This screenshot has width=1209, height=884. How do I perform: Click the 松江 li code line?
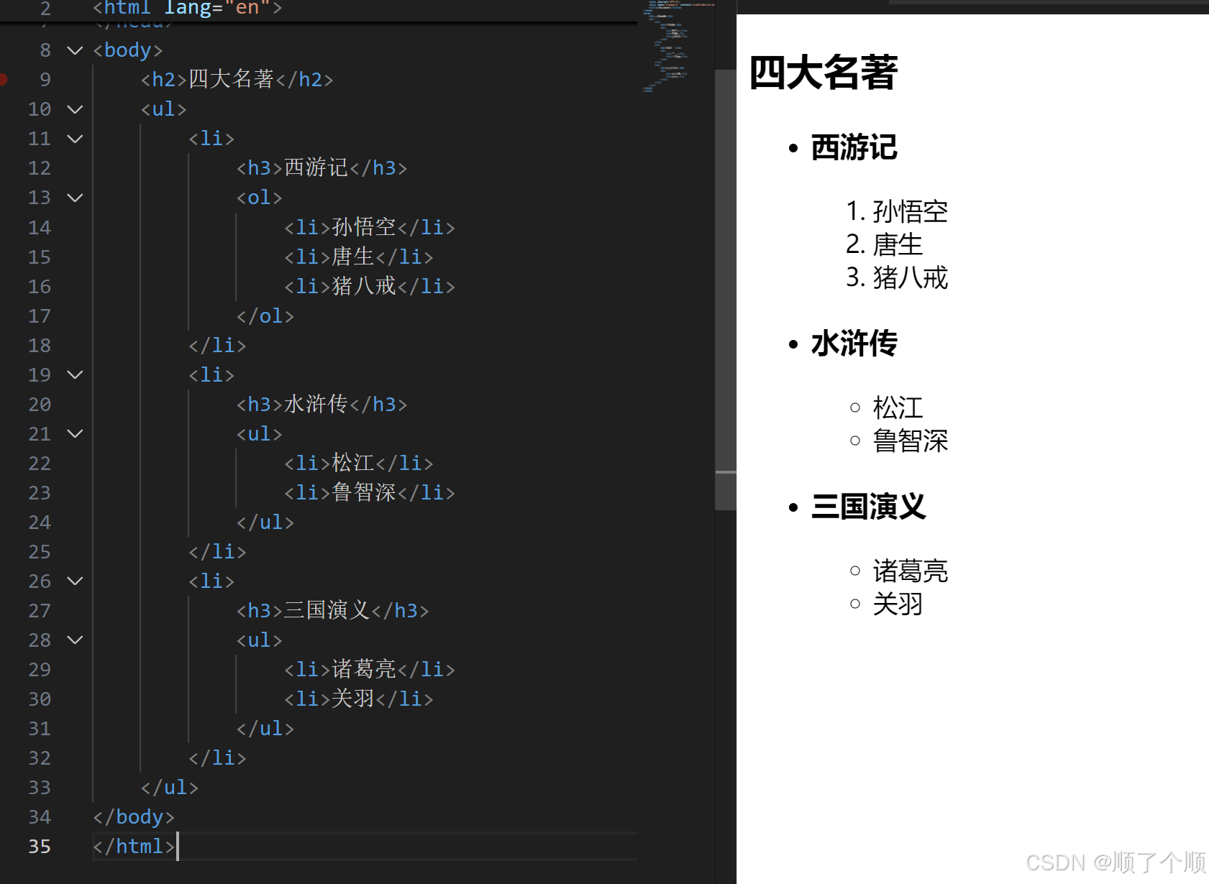point(359,463)
